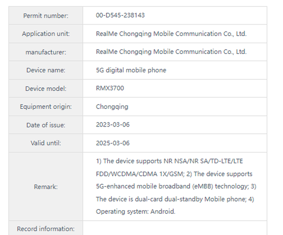The image size is (283, 235).
Task: Click the RealMe company name beside Application unit
Action: pos(171,34)
